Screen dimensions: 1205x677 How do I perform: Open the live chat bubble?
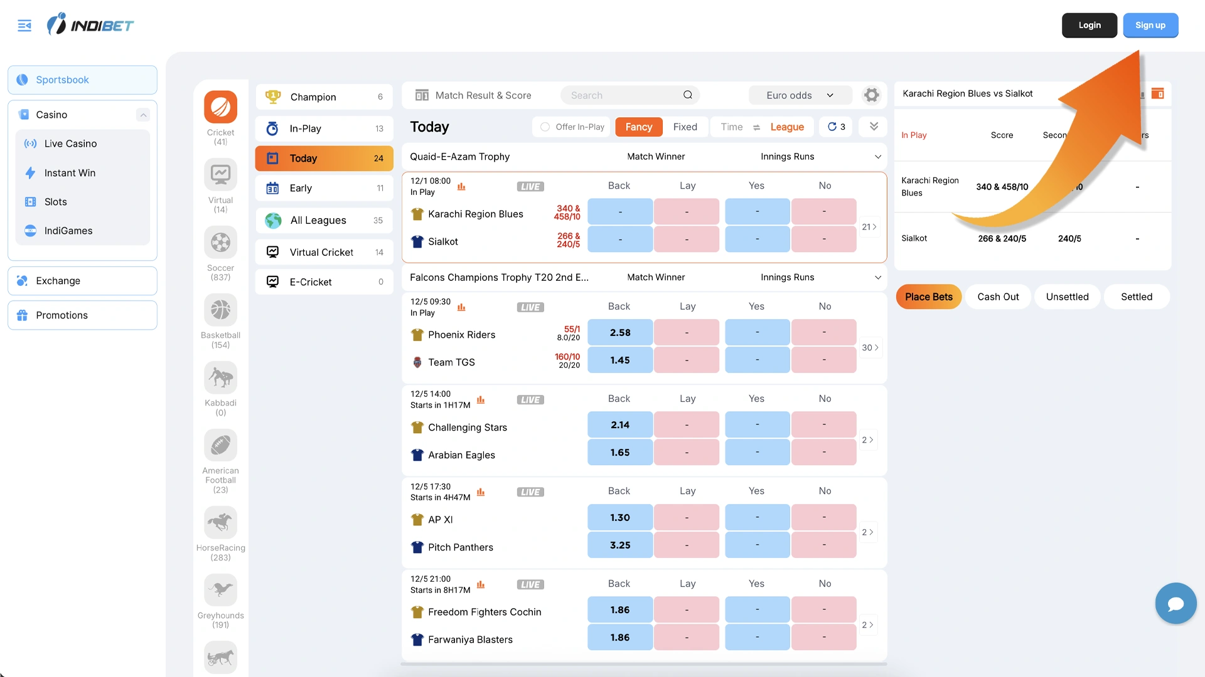(1175, 604)
